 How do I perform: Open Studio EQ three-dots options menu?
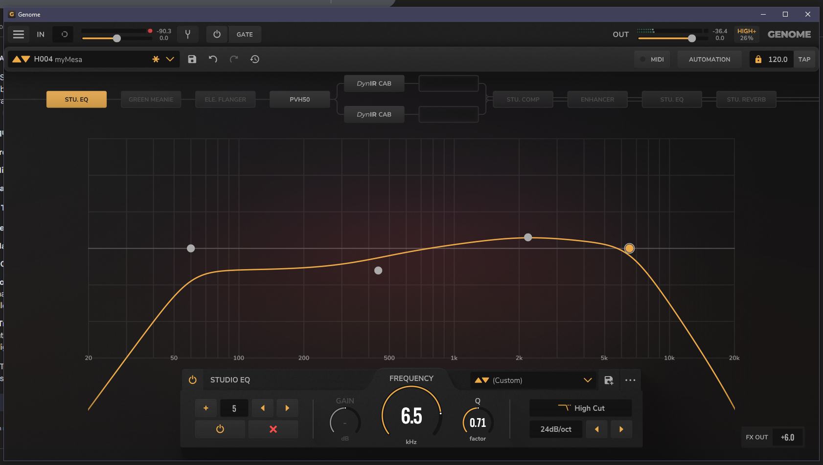tap(630, 380)
